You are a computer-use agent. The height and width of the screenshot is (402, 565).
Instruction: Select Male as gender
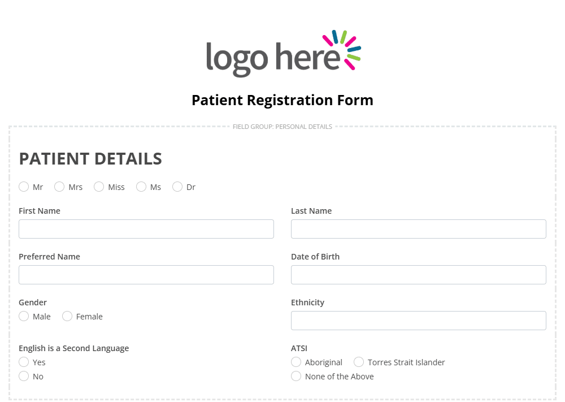[x=24, y=316]
